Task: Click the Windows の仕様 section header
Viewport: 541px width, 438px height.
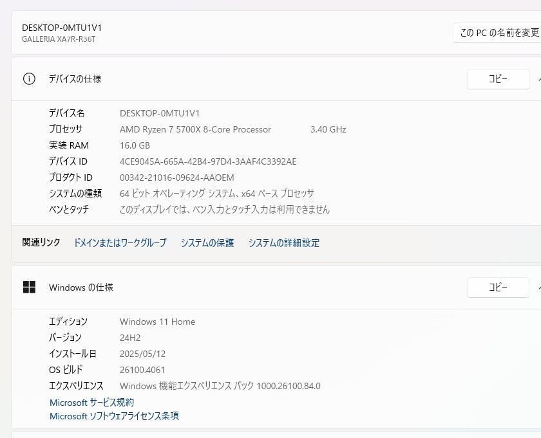Action: pyautogui.click(x=276, y=287)
